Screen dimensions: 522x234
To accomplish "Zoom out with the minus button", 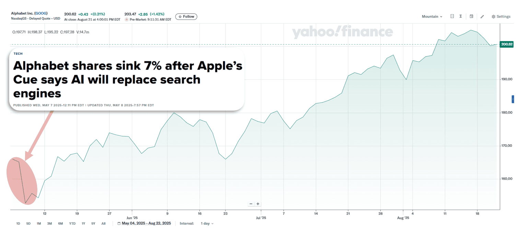I will (251, 204).
